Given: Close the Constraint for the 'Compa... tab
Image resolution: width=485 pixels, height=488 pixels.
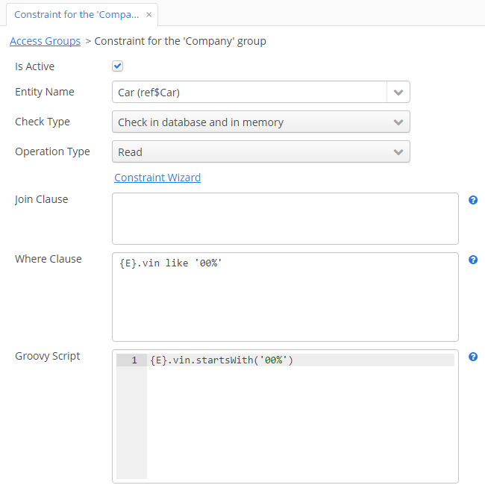Looking at the screenshot, I should point(149,15).
